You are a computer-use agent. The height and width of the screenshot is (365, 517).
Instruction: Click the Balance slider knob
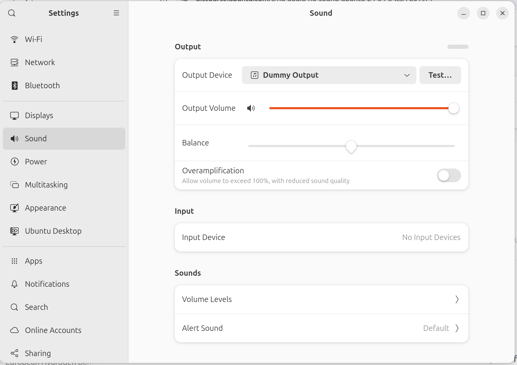coord(351,146)
